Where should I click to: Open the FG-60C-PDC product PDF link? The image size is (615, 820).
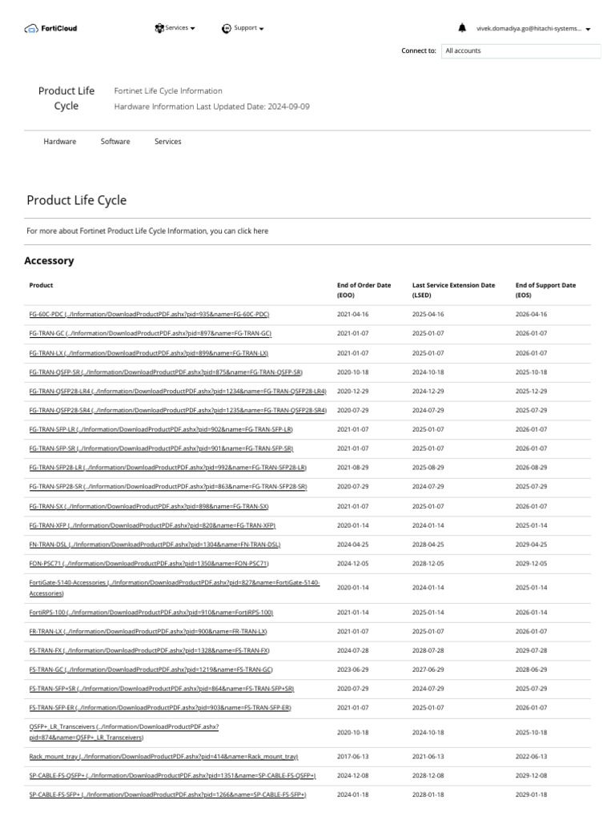click(149, 315)
